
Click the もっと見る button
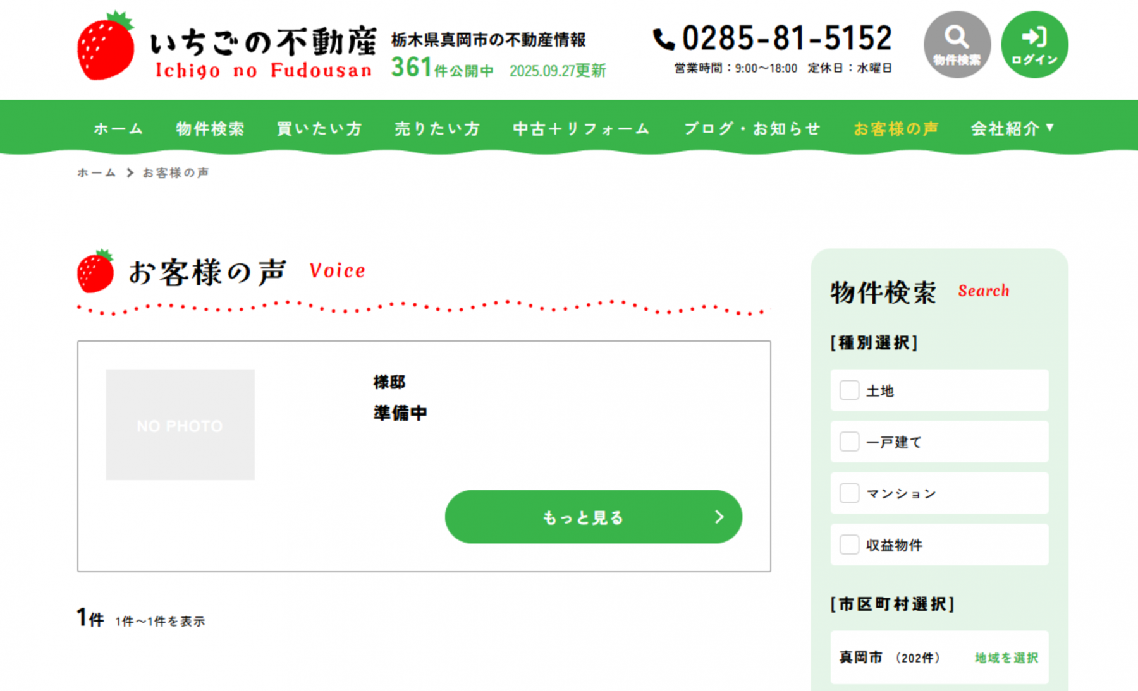[584, 517]
